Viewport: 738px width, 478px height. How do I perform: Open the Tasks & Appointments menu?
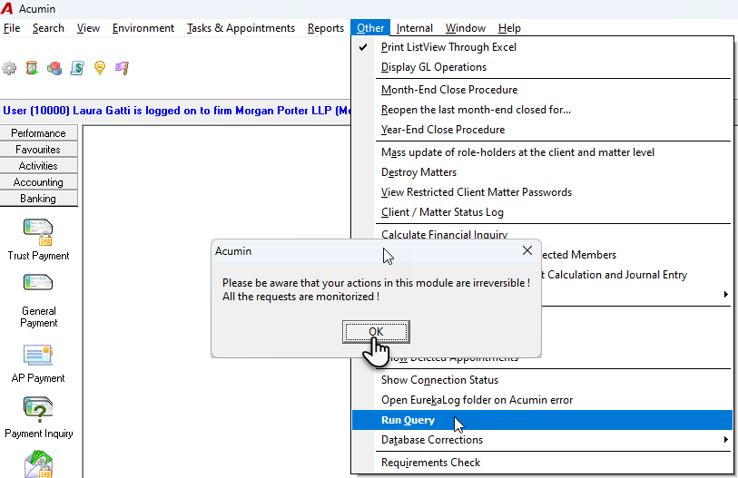pyautogui.click(x=241, y=28)
